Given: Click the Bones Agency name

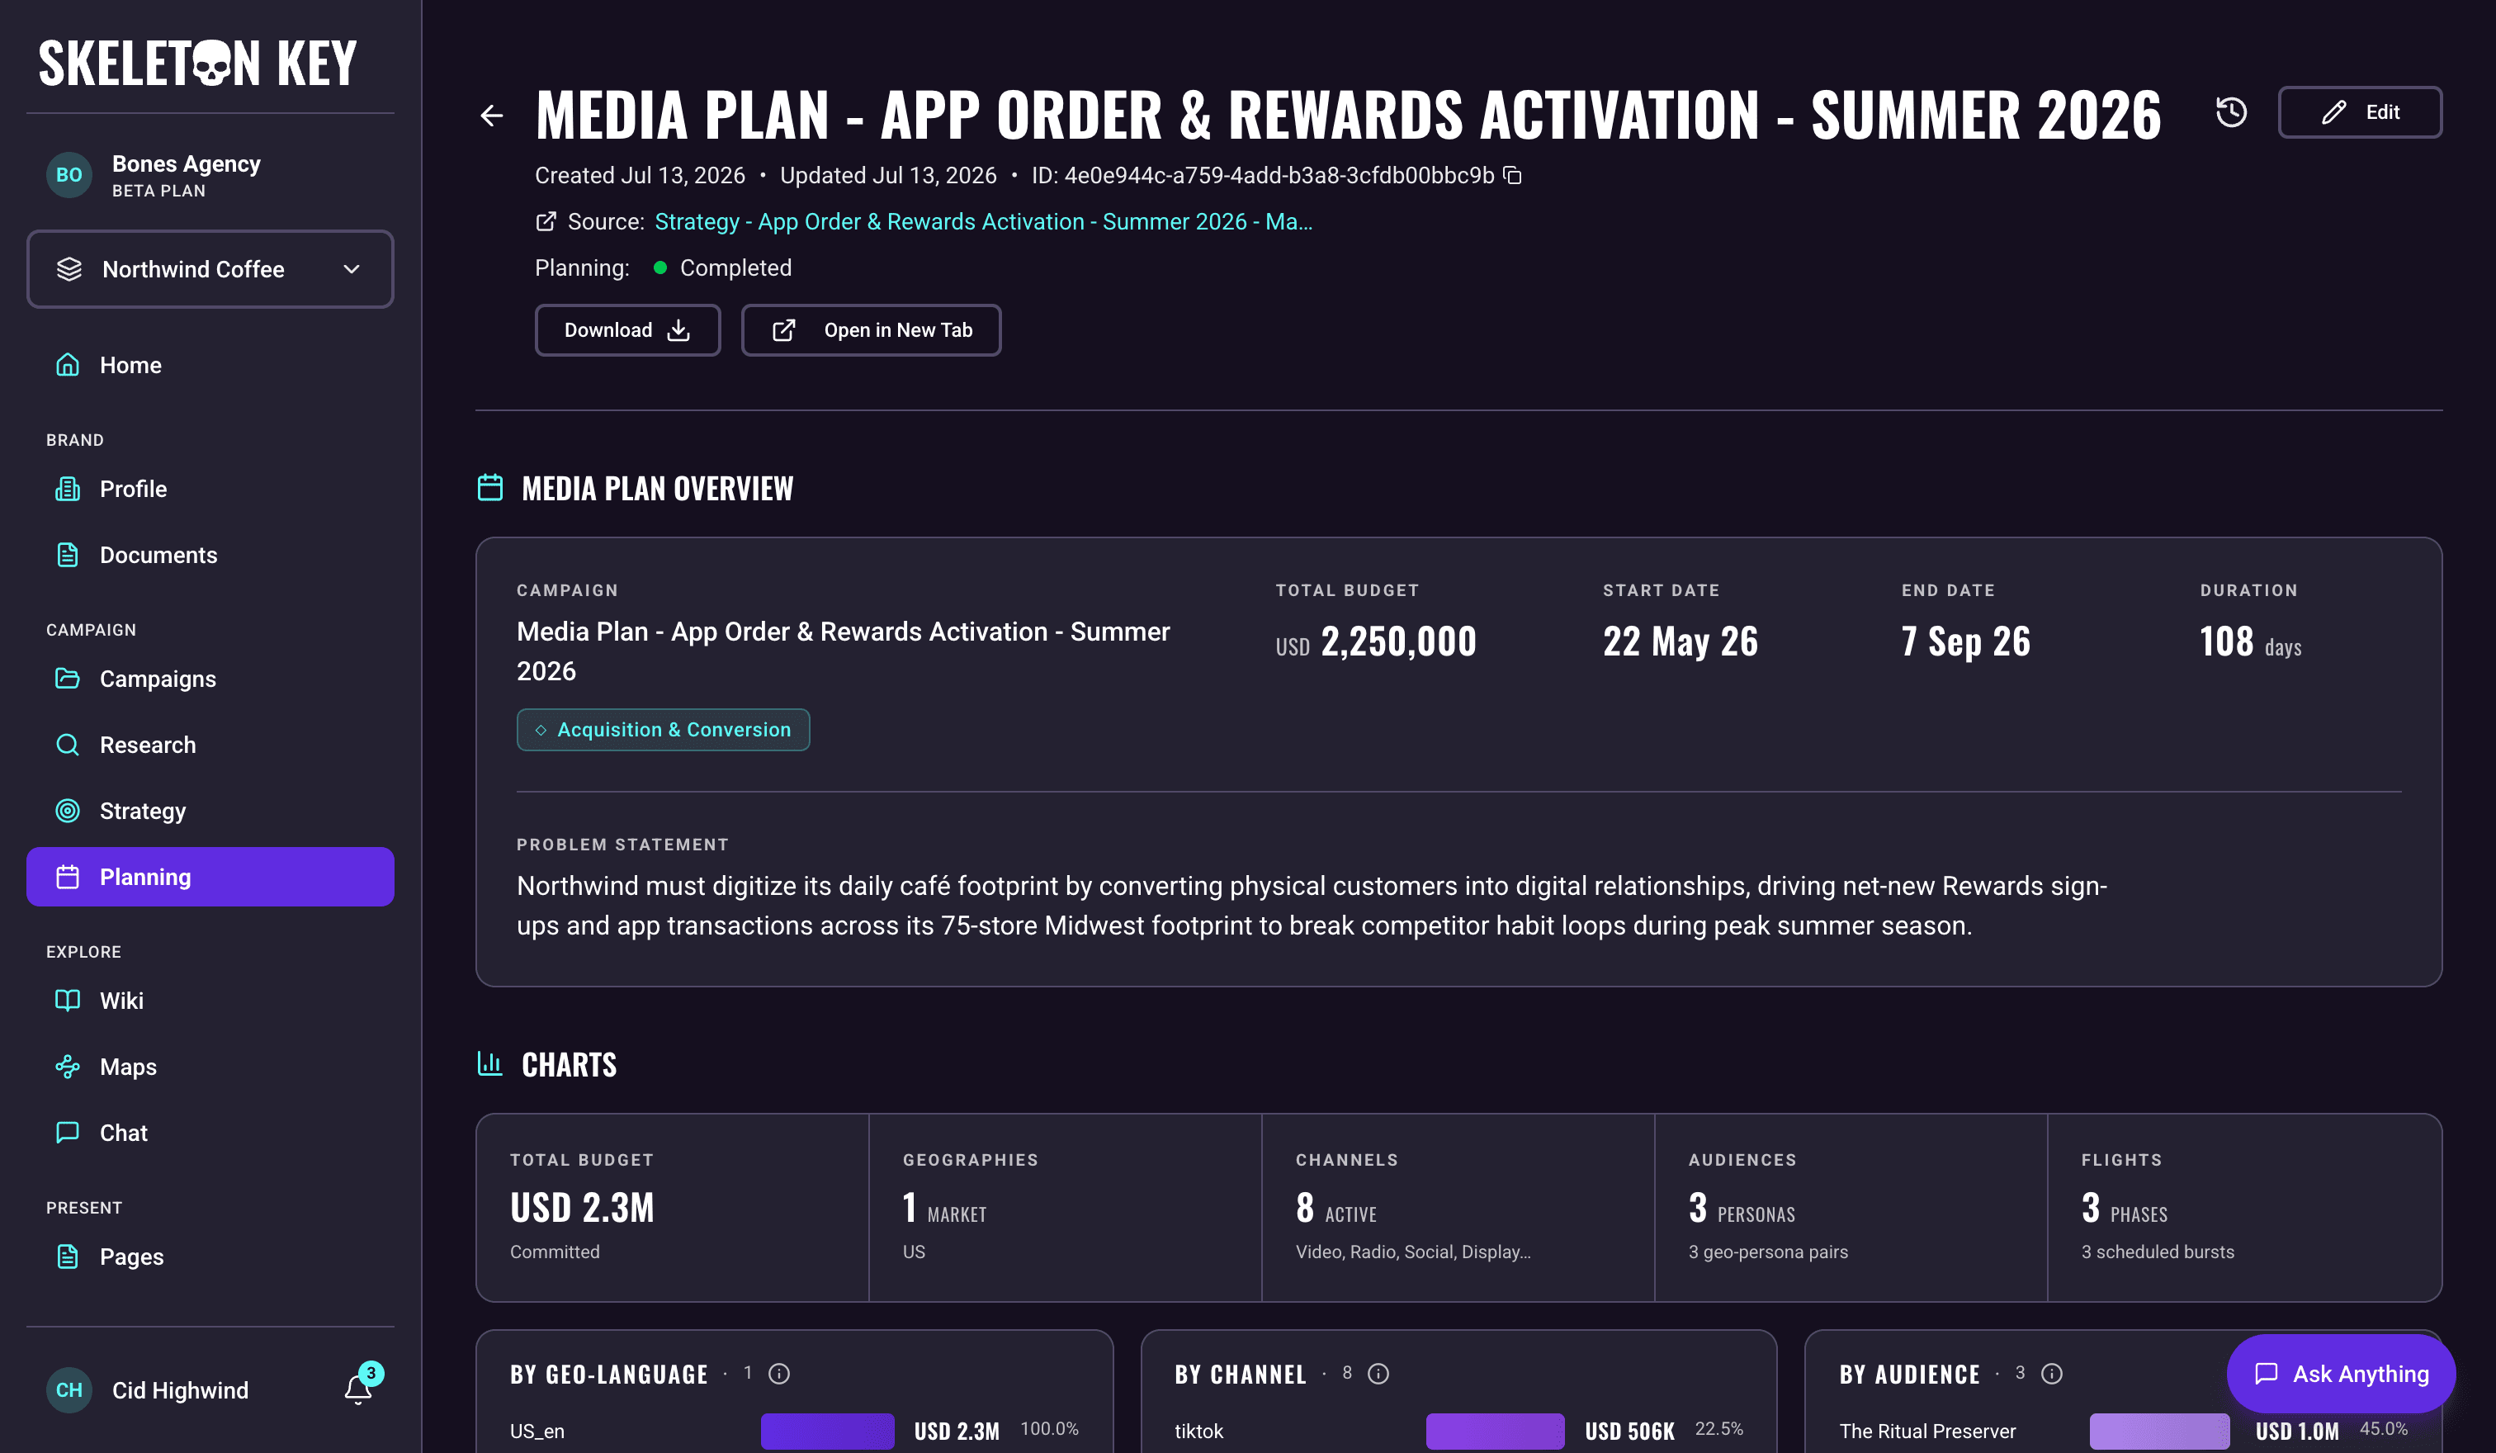Looking at the screenshot, I should click(x=187, y=163).
